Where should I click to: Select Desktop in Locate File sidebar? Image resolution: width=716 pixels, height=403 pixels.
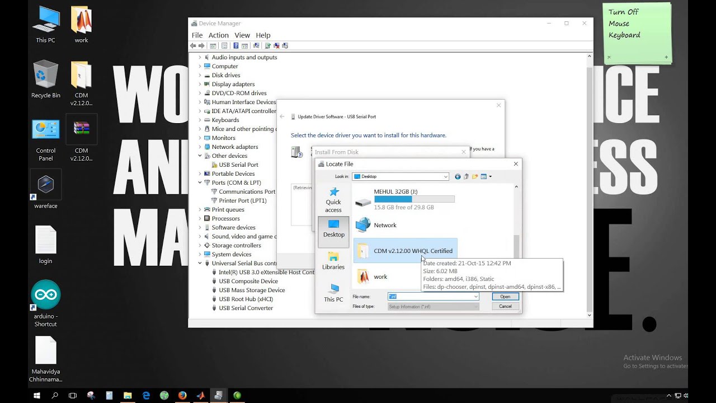tap(333, 231)
